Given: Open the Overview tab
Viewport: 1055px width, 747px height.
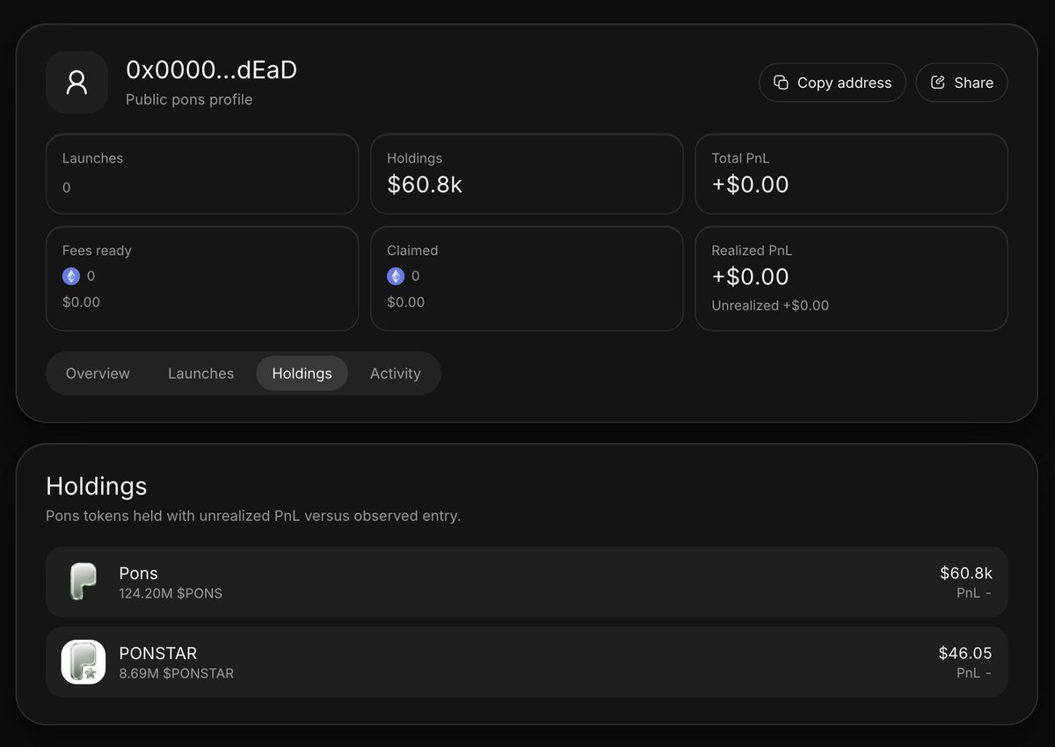Looking at the screenshot, I should [x=98, y=373].
